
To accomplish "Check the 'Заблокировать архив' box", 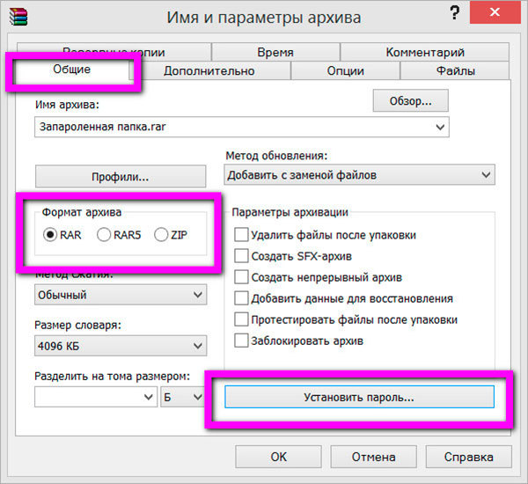I will point(241,341).
